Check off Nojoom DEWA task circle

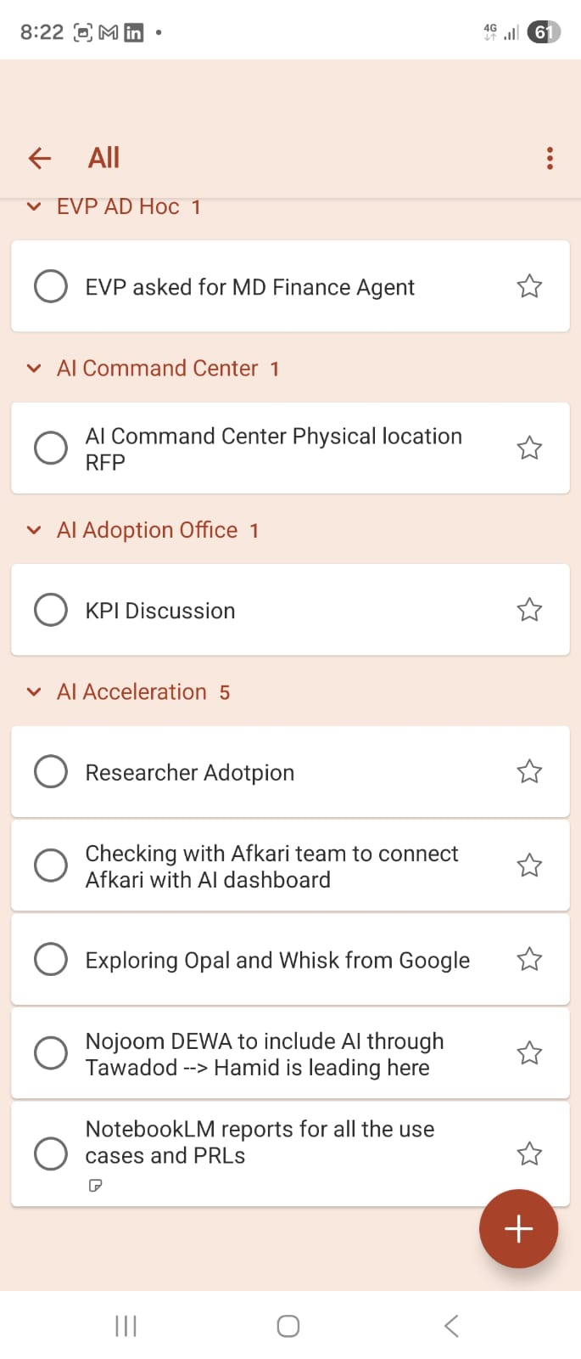(x=51, y=1053)
